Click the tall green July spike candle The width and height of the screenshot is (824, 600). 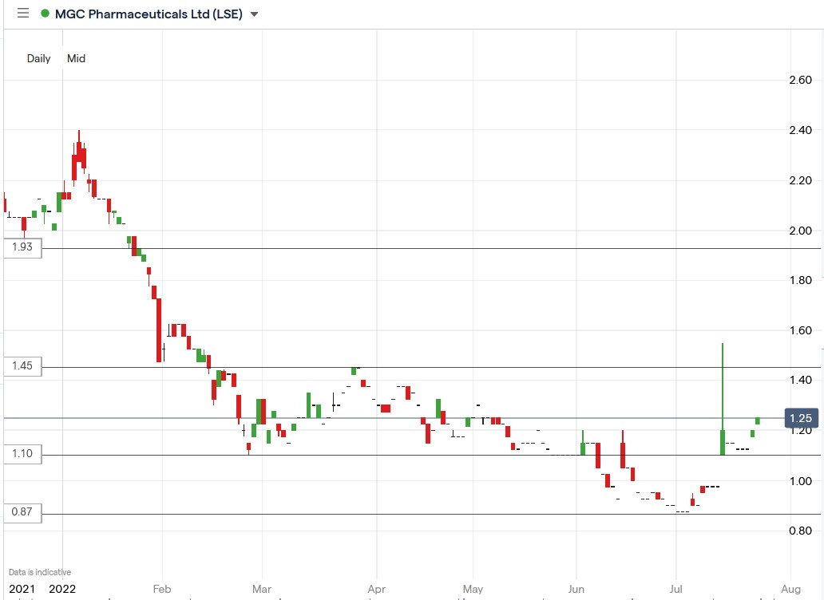pos(722,391)
